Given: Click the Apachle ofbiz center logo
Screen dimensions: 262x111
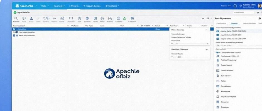Looking at the screenshot, I should 122,73.
